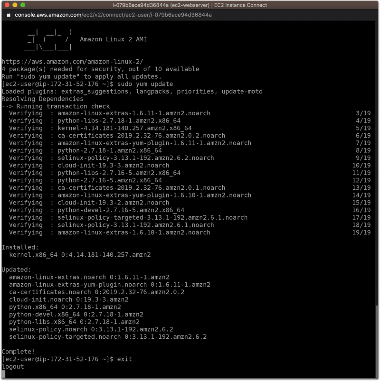Click the terminal vertical scrollbar thumb
The height and width of the screenshot is (381, 380).
click(x=377, y=341)
